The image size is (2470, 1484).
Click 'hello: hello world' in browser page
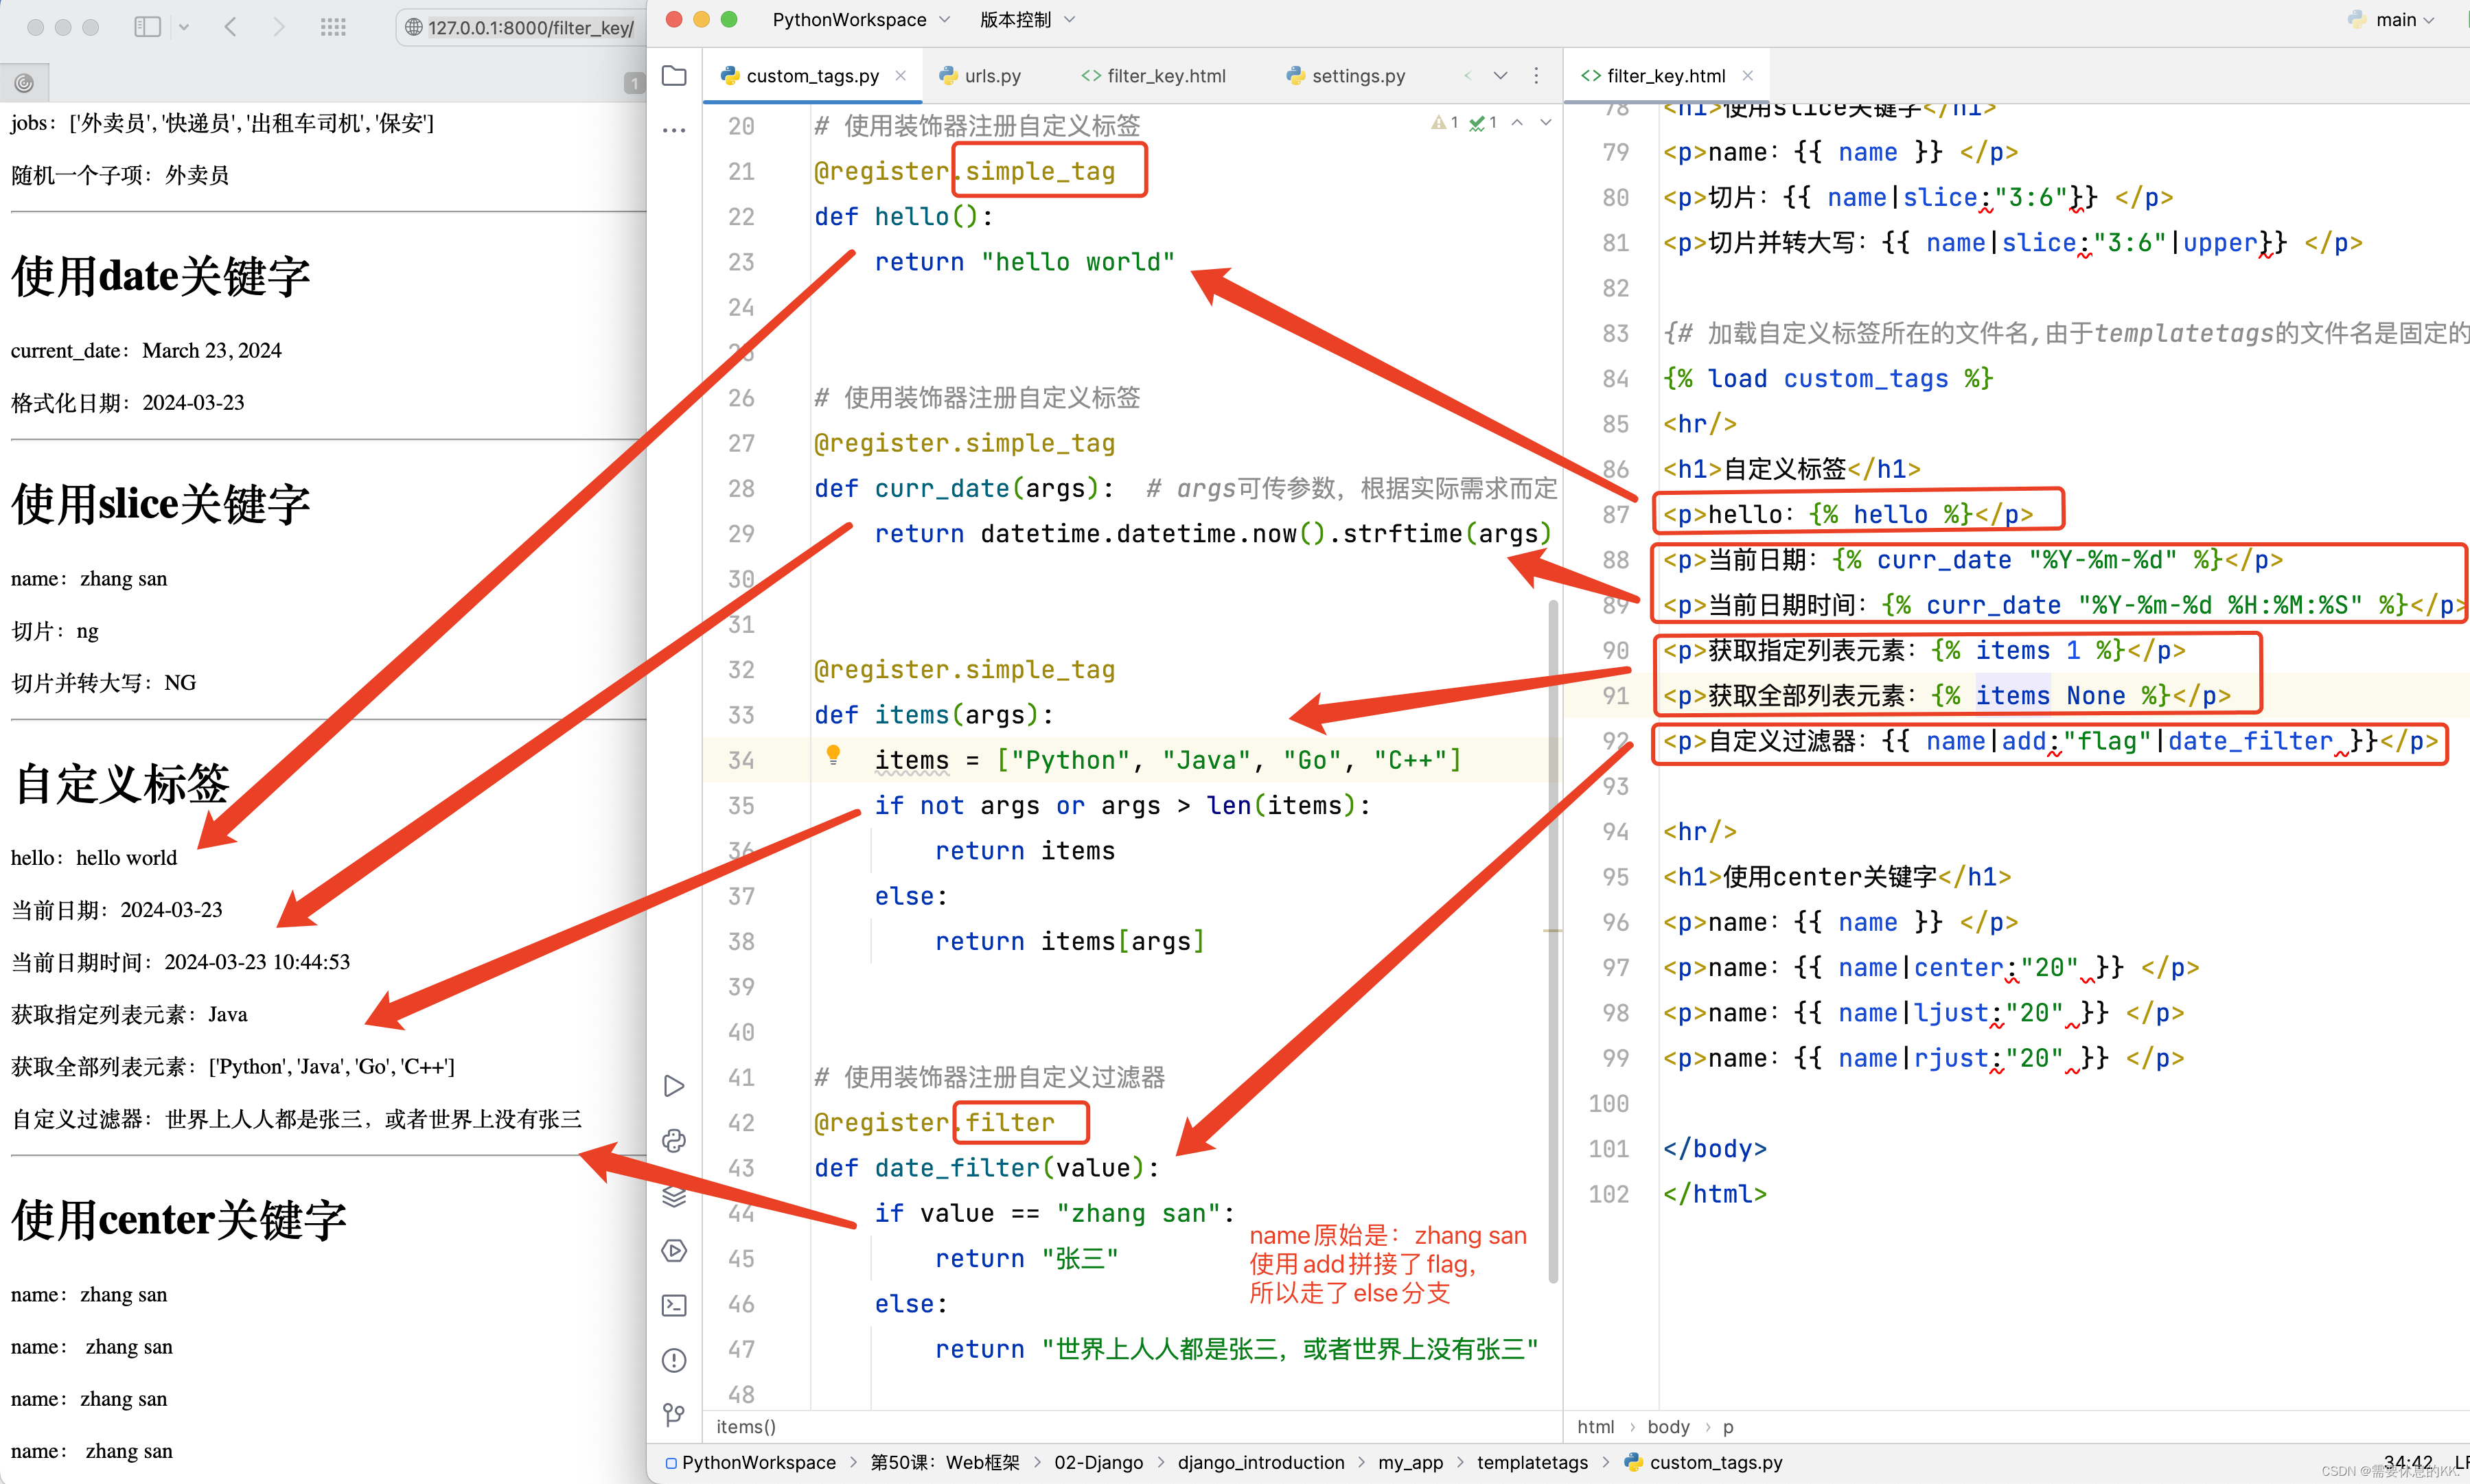[94, 858]
